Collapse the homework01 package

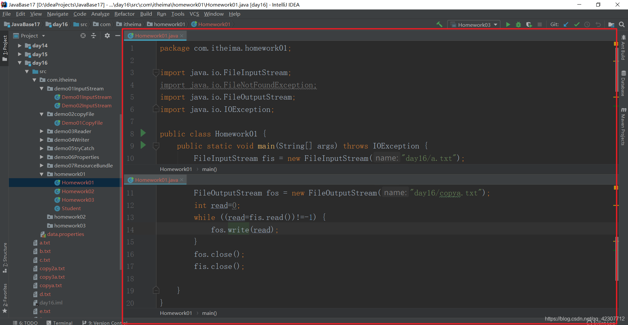click(42, 174)
